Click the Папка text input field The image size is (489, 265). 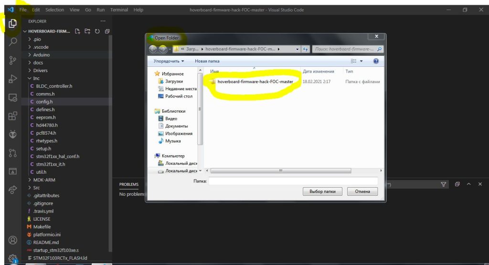pyautogui.click(x=293, y=181)
